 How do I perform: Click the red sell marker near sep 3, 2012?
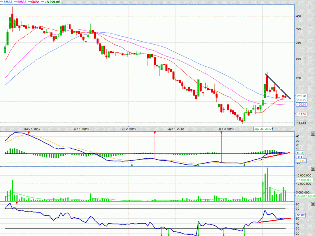221,133
